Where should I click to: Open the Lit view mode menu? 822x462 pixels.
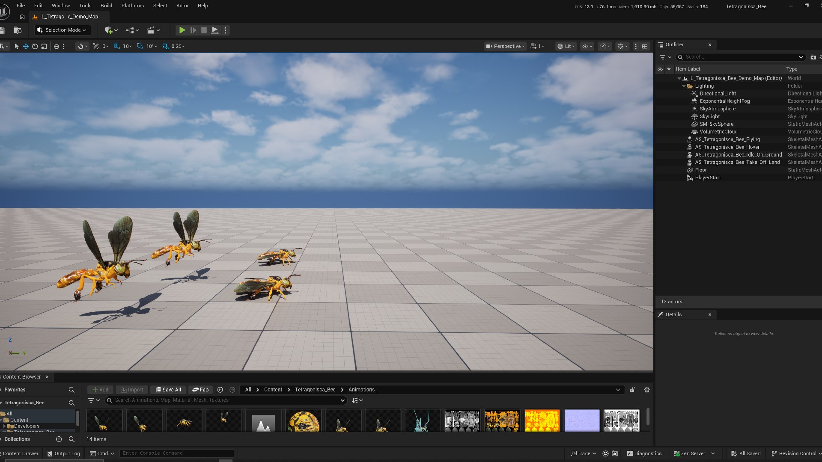click(x=566, y=46)
